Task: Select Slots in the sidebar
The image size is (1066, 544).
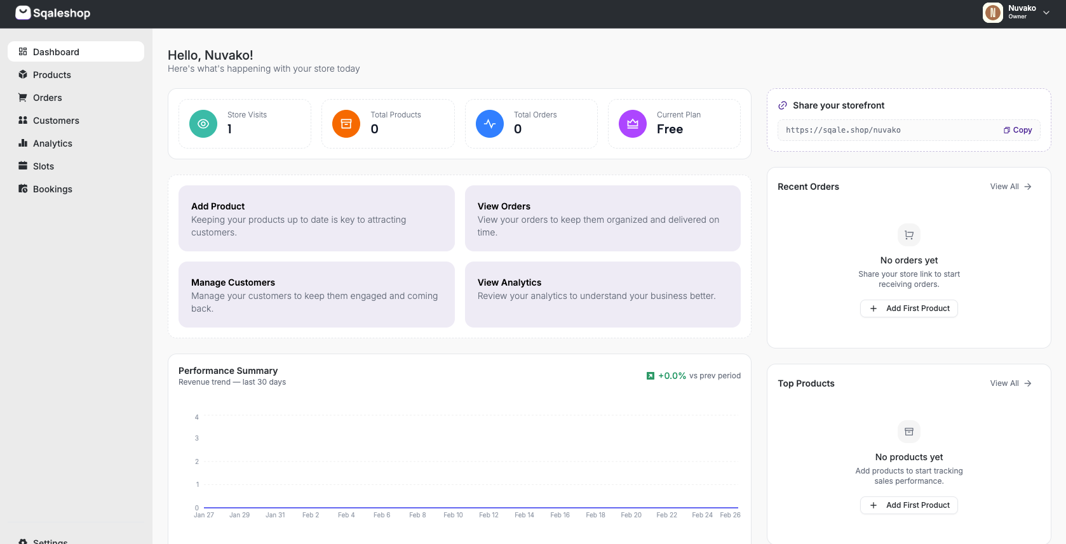Action: pos(43,166)
